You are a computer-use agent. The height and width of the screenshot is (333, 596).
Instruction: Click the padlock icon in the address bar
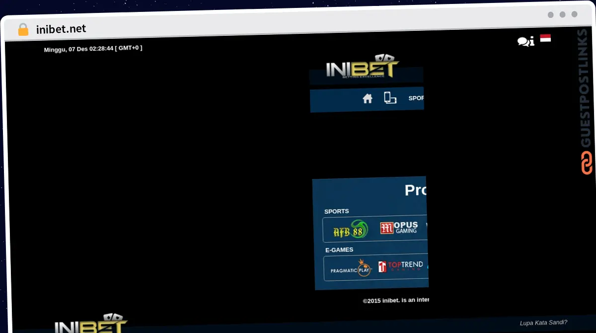pyautogui.click(x=22, y=29)
